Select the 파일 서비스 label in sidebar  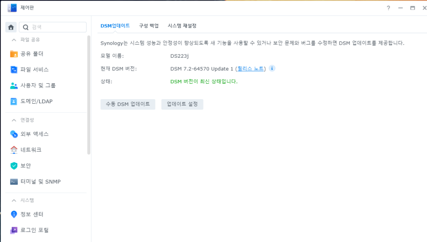(x=35, y=70)
